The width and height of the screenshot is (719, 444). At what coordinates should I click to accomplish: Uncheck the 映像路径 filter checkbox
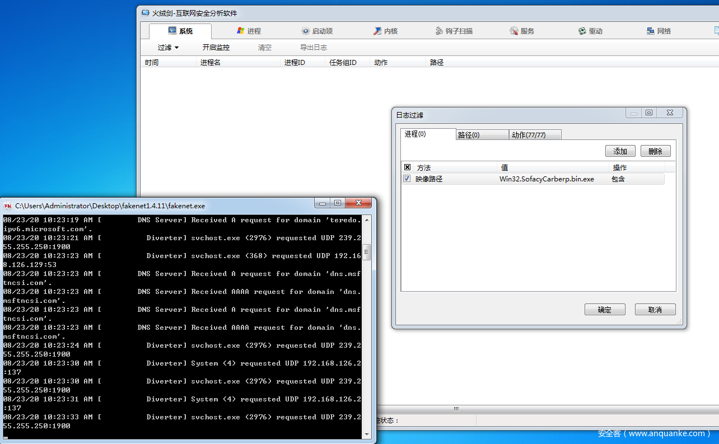(407, 179)
